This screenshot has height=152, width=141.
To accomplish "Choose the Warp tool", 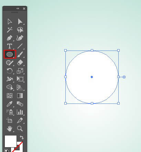I will tap(10, 79).
